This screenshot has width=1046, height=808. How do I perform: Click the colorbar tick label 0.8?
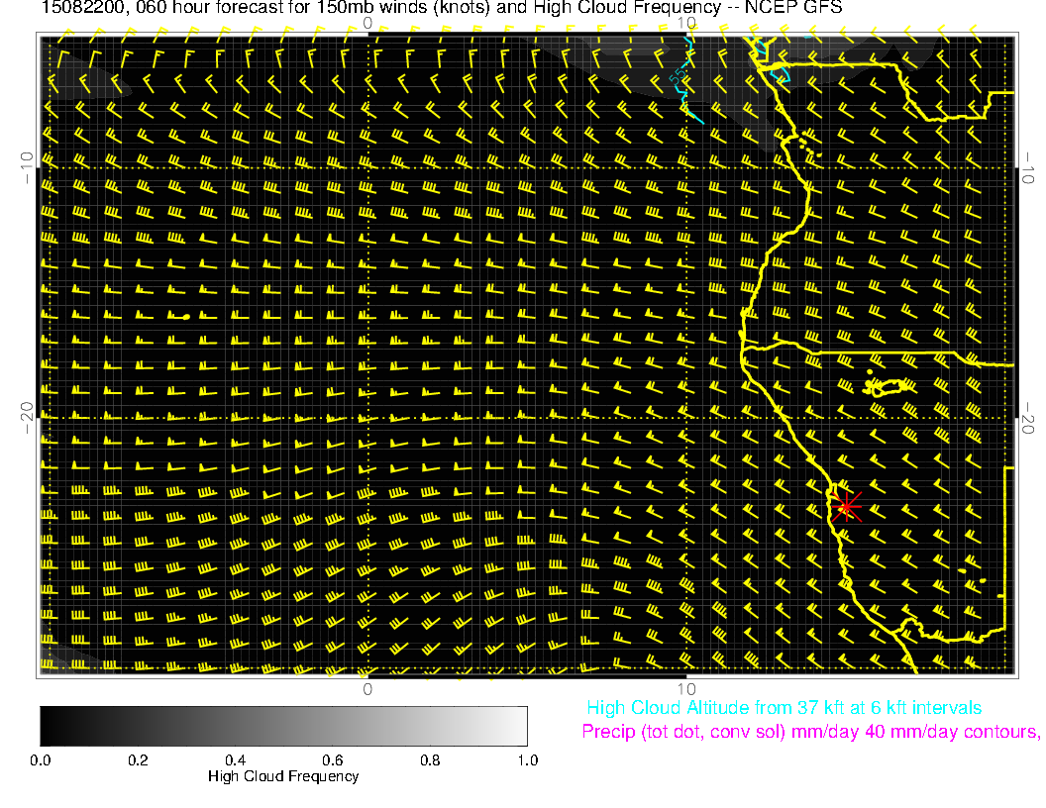pyautogui.click(x=430, y=760)
